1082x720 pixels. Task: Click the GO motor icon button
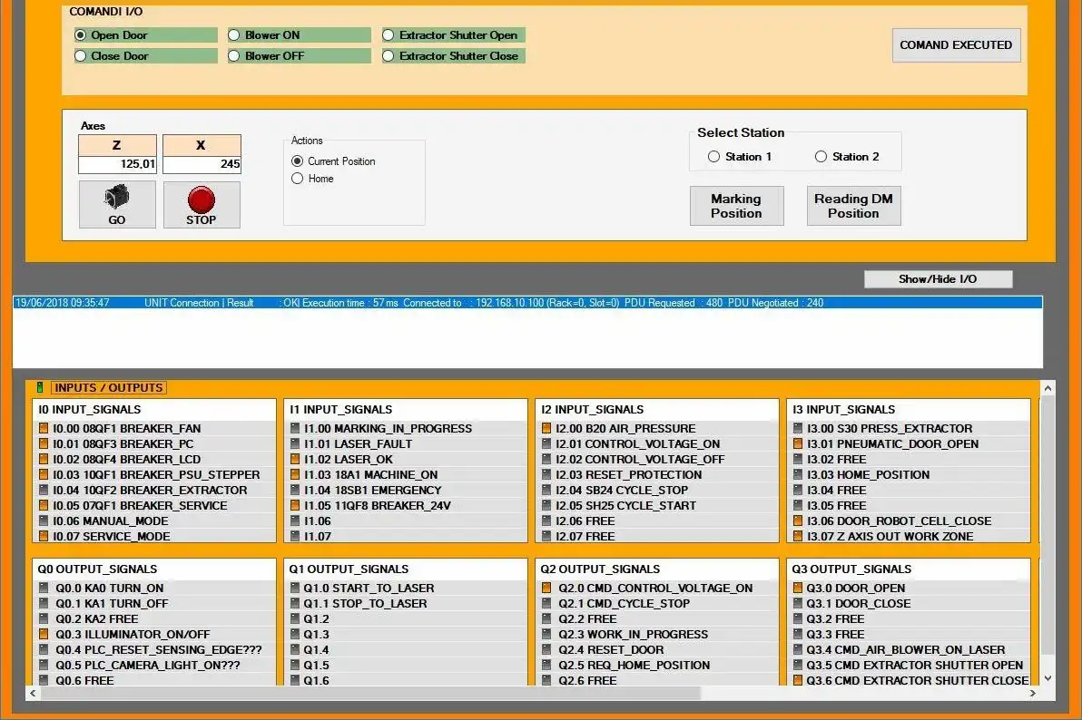(x=117, y=204)
